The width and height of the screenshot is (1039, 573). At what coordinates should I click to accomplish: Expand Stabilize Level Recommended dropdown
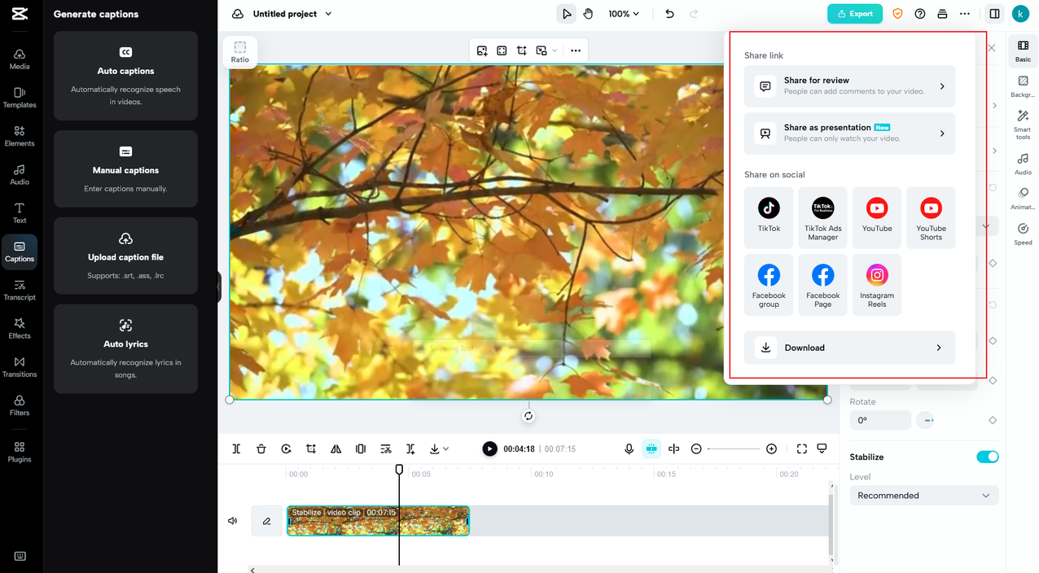924,495
